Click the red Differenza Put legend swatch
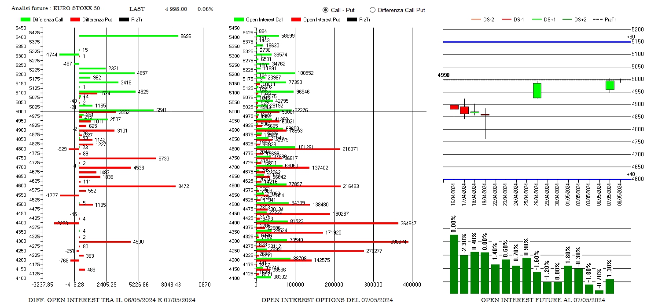This screenshot has width=647, height=303. pyautogui.click(x=75, y=20)
